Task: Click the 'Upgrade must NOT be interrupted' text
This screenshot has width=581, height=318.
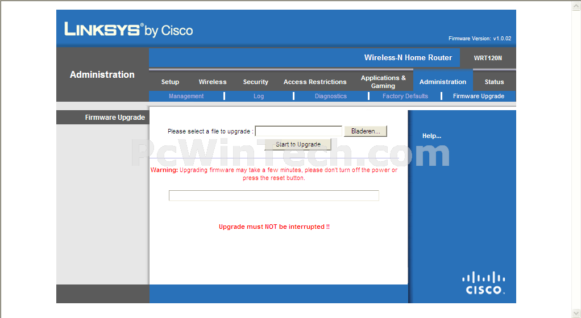Action: pos(274,227)
